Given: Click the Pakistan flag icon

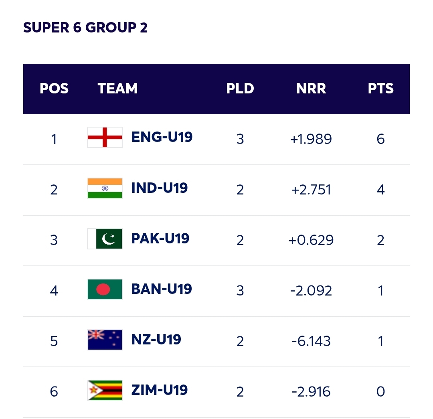Looking at the screenshot, I should (x=105, y=239).
